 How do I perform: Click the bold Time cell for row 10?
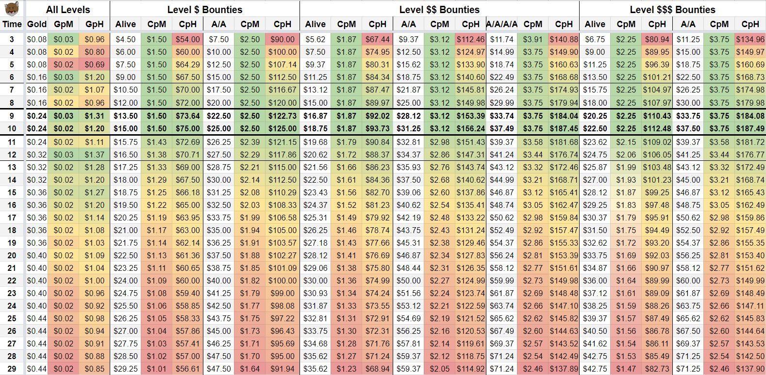[x=12, y=129]
